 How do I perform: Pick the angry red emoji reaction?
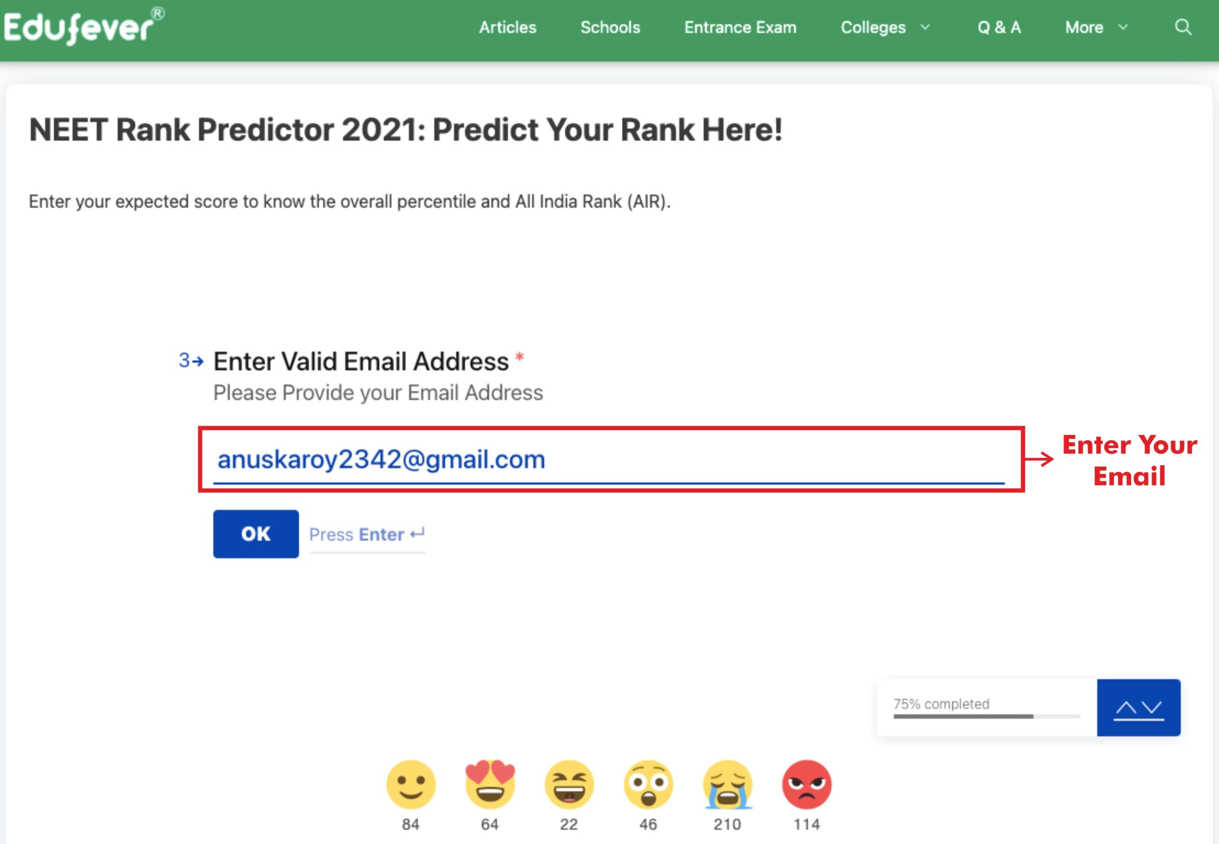coord(807,785)
